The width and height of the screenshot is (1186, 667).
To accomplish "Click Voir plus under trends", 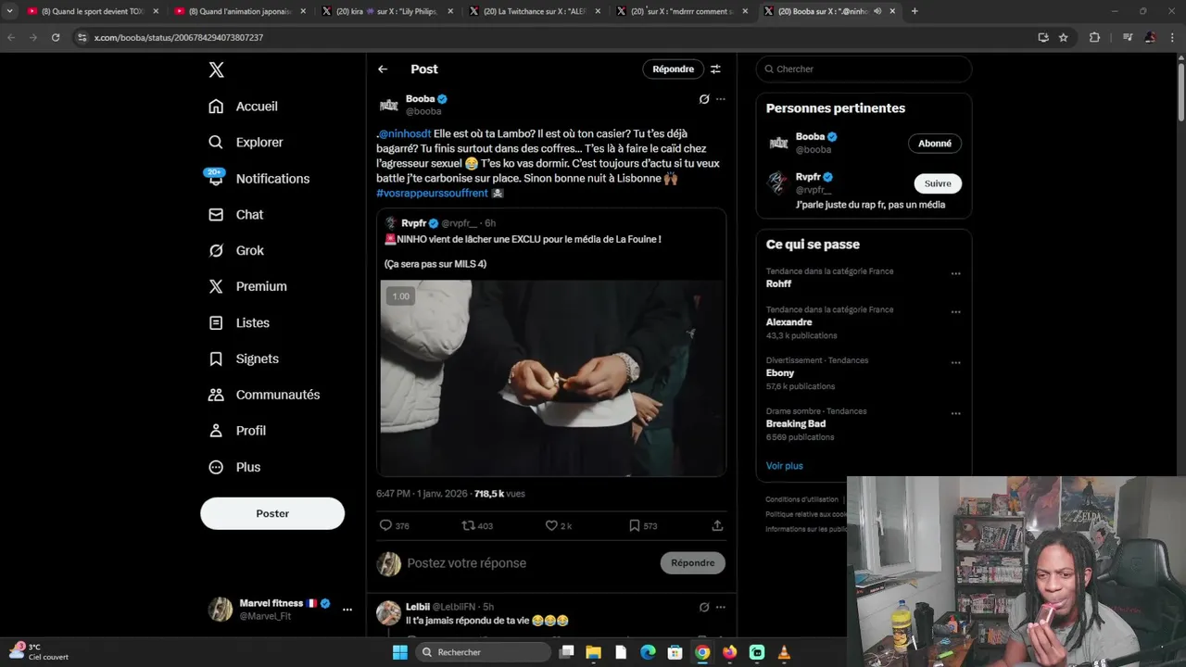I will (x=785, y=466).
